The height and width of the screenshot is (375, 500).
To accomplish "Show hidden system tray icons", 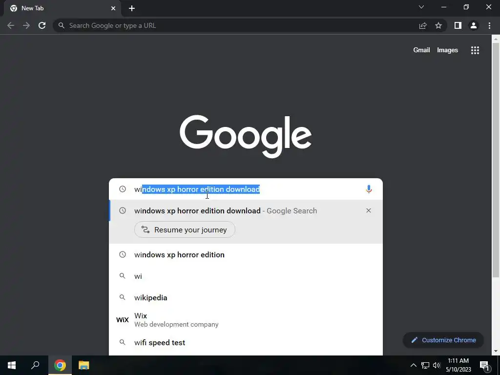I will coord(413,365).
